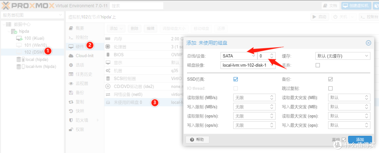379x153 pixels.
Task: Open the Cloud-Init tab
Action: tap(84, 56)
